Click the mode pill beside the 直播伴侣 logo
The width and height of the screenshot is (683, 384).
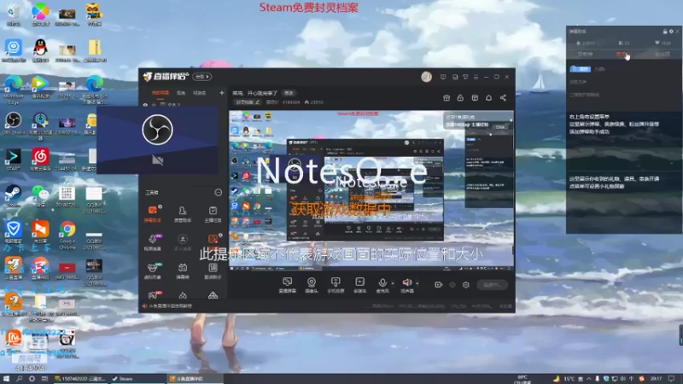point(201,77)
